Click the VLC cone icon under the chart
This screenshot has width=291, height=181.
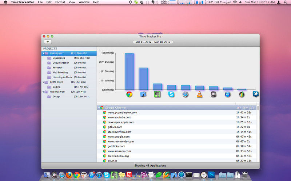(199, 94)
